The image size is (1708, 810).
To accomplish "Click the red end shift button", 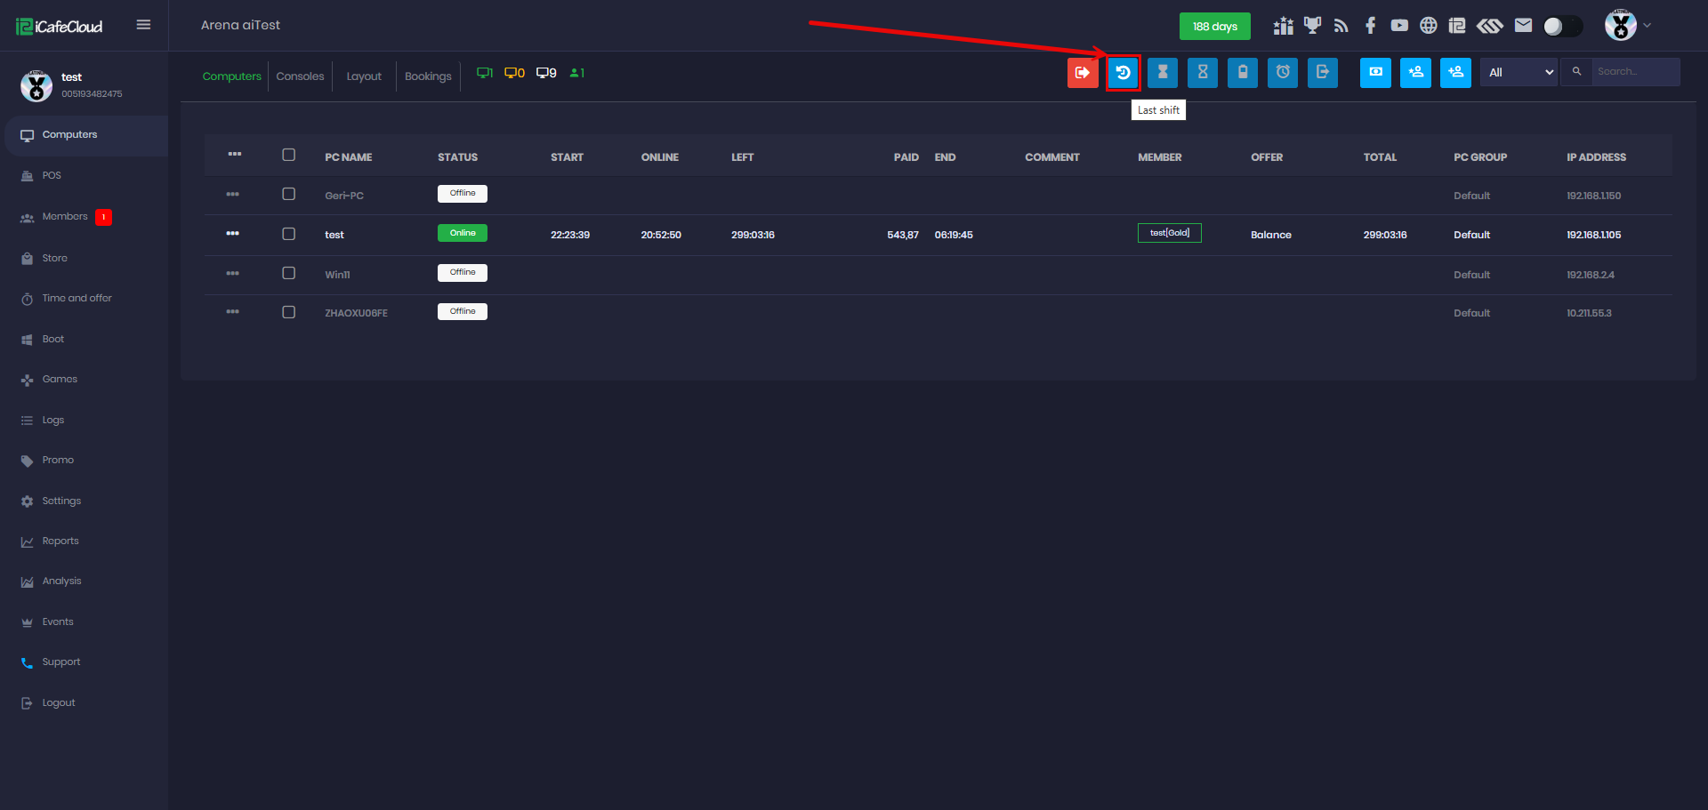I will tap(1083, 73).
